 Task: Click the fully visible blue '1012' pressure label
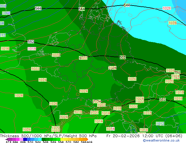point(160,124)
